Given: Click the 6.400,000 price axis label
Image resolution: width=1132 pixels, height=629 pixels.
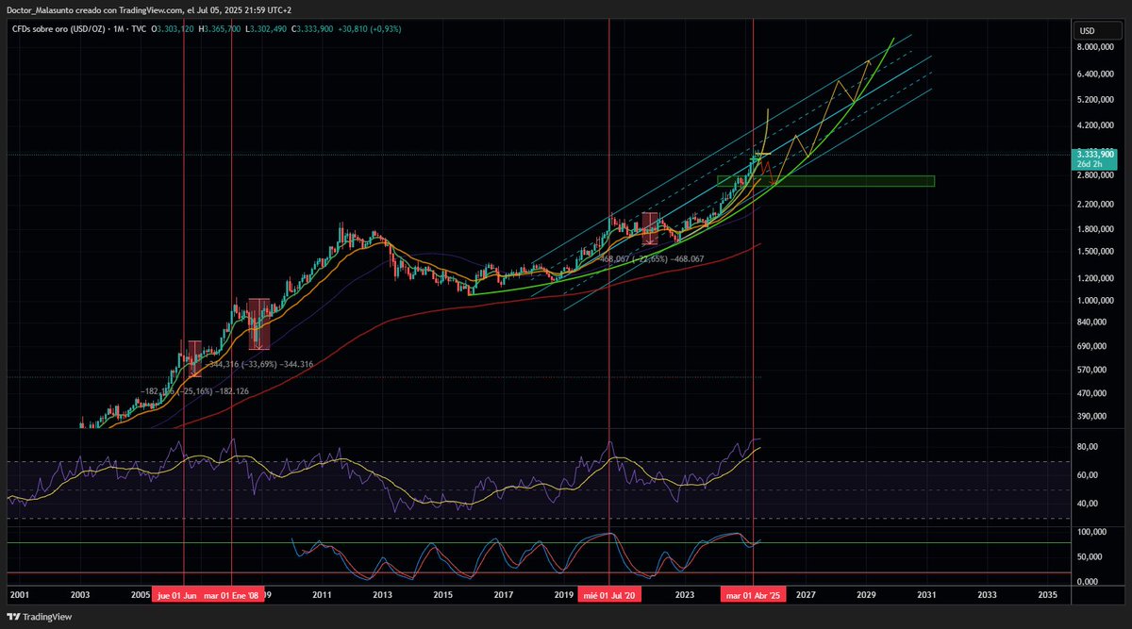Looking at the screenshot, I should click(1096, 74).
